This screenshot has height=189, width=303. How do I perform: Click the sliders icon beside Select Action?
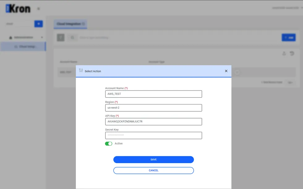pos(81,71)
